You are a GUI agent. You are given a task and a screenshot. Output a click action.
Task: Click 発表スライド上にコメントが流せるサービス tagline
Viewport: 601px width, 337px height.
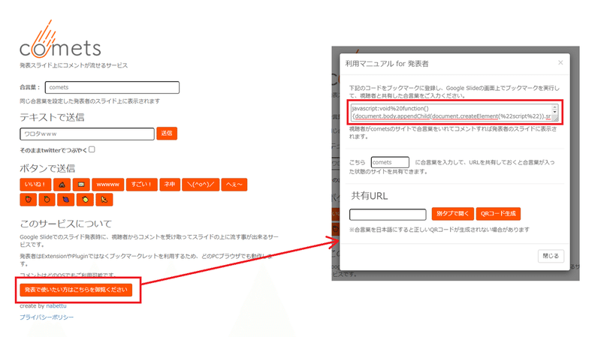click(x=74, y=65)
